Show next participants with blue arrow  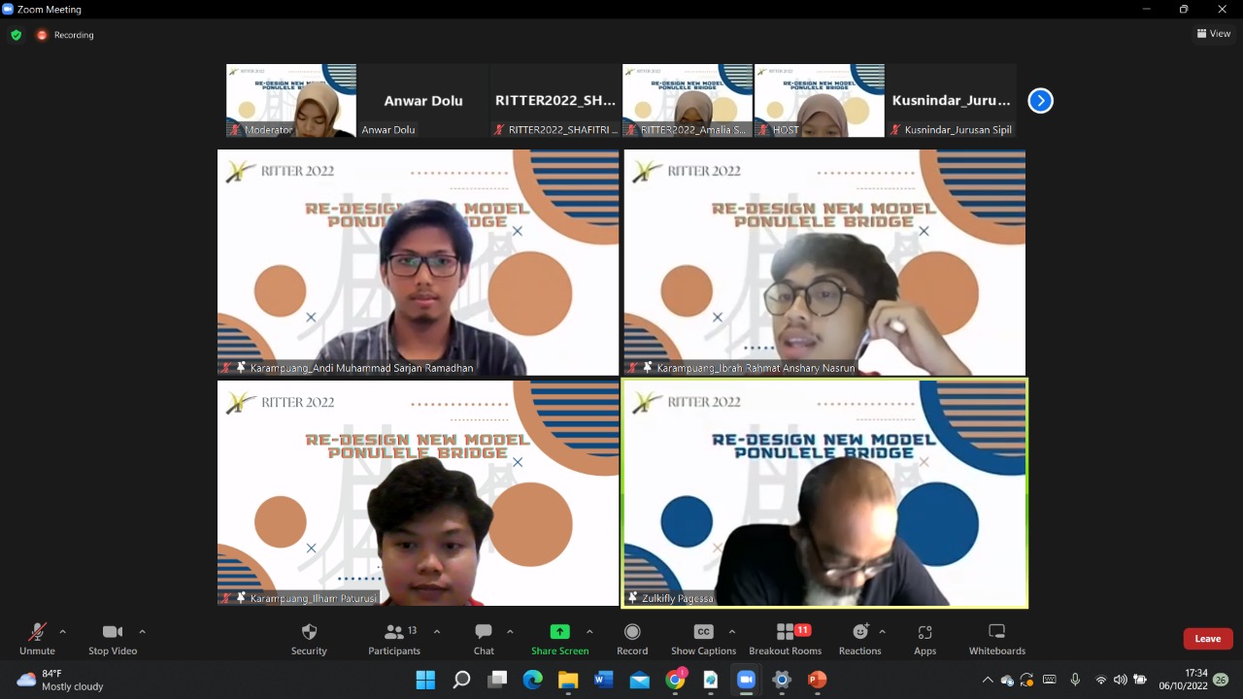click(x=1040, y=101)
